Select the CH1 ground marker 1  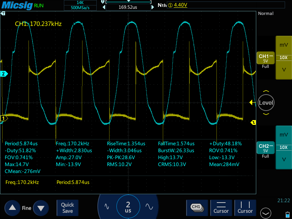[x=4, y=118]
